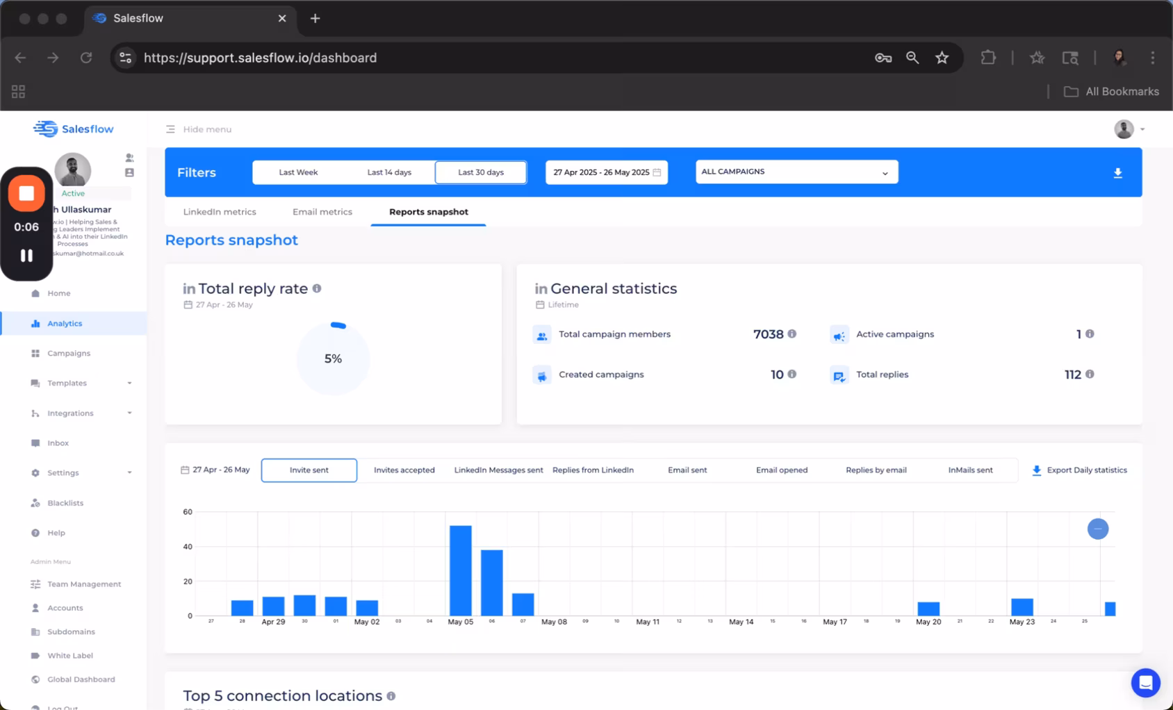The height and width of the screenshot is (710, 1173).
Task: Open Help in the sidebar
Action: click(x=56, y=533)
